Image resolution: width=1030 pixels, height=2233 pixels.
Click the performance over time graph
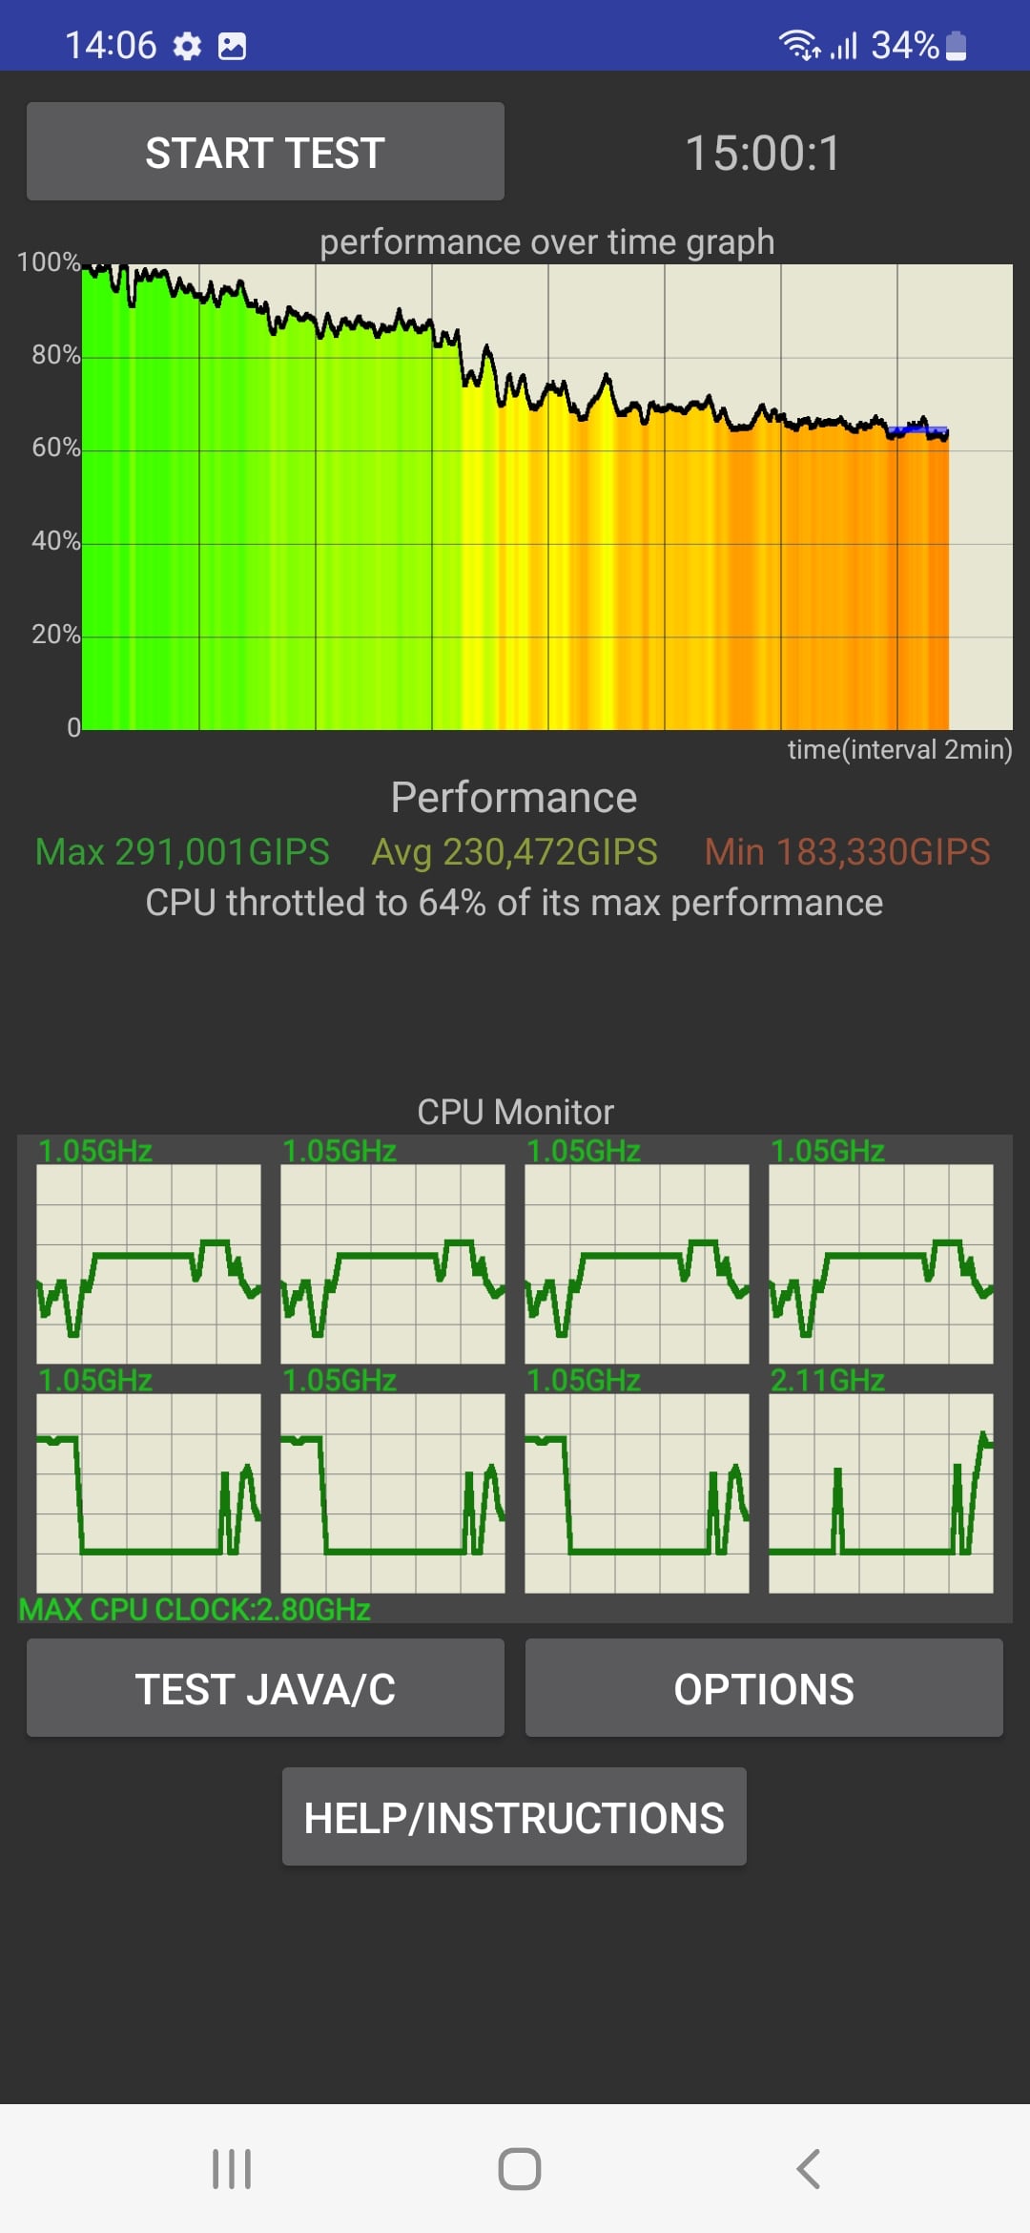pyautogui.click(x=546, y=496)
